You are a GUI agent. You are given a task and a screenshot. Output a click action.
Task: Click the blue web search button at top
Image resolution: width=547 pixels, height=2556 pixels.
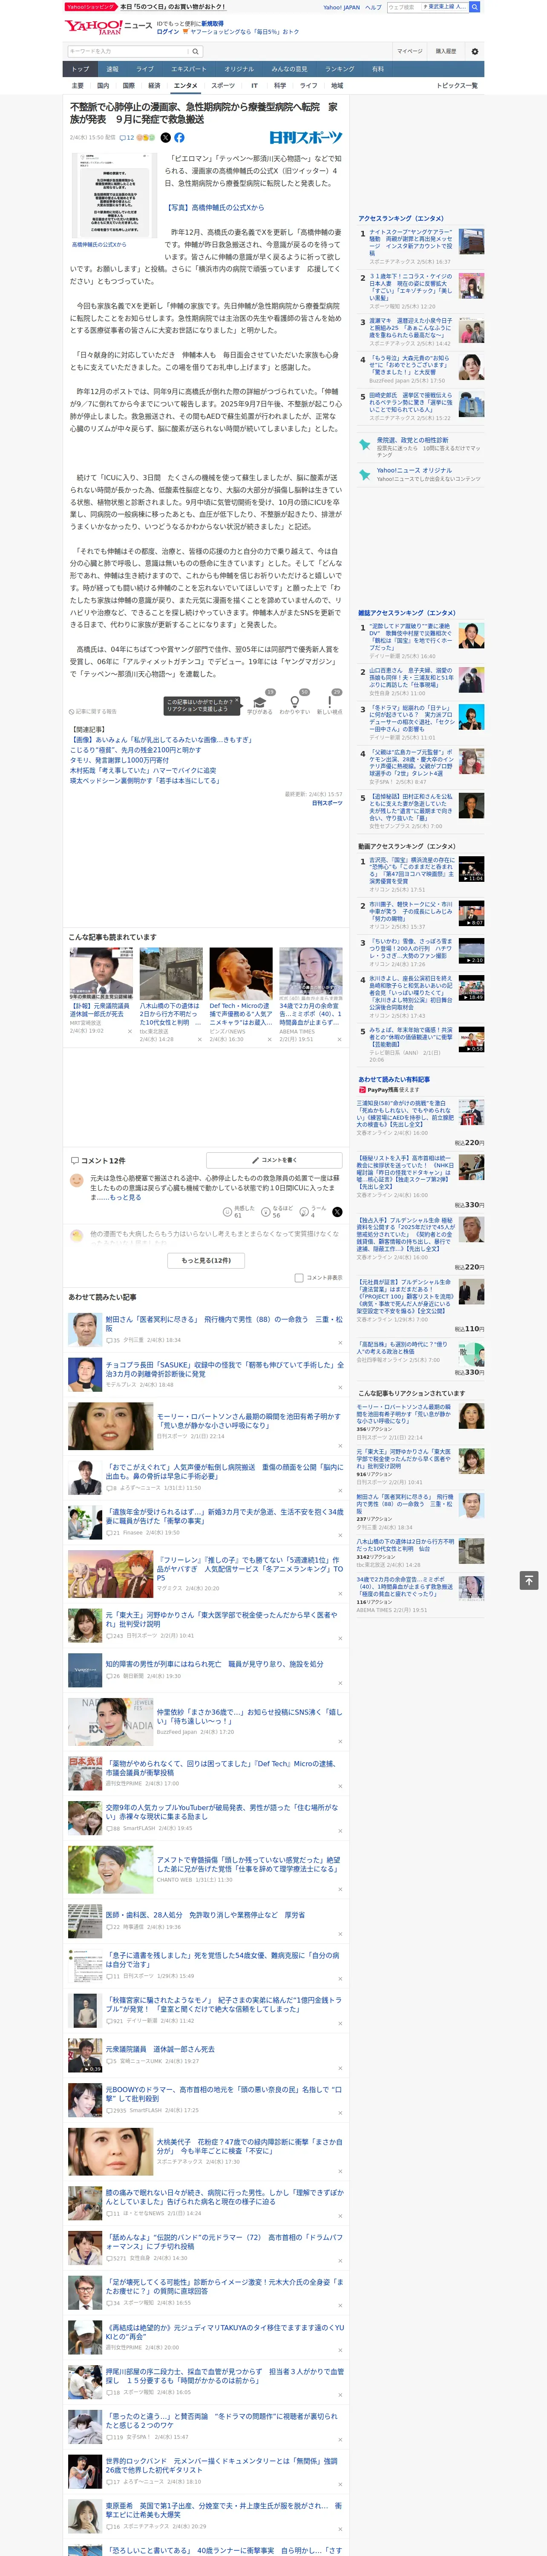coord(475,7)
